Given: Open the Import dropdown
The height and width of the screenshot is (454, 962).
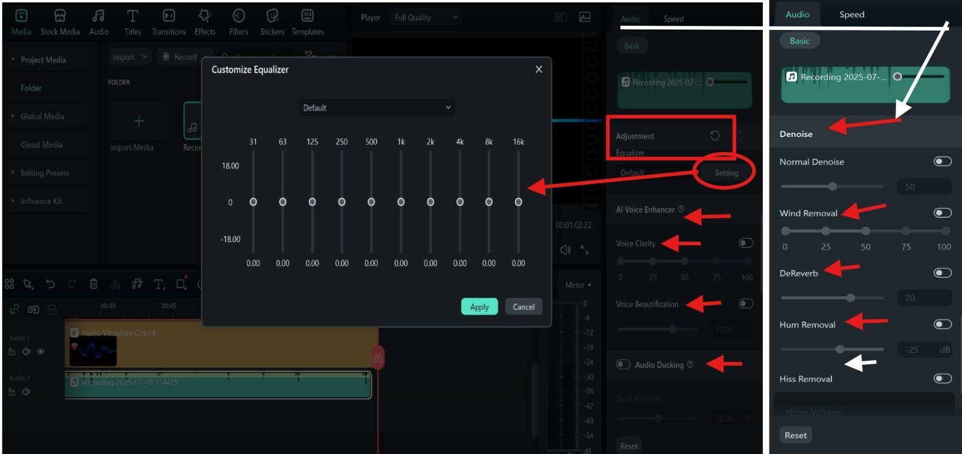Looking at the screenshot, I should click(130, 57).
